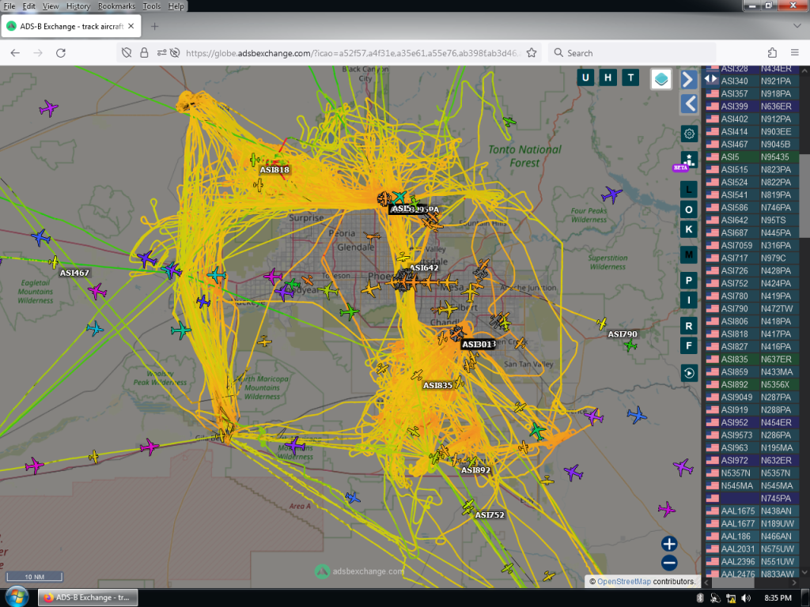Viewport: 810px width, 607px height.
Task: Click the ASI892 map label
Action: [x=475, y=470]
